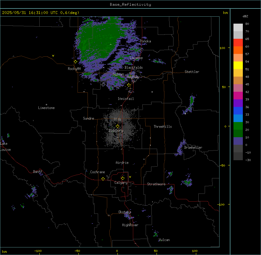Screen dimensions: 261x255
Task: Select the Okotoks label
Action: coord(125,212)
